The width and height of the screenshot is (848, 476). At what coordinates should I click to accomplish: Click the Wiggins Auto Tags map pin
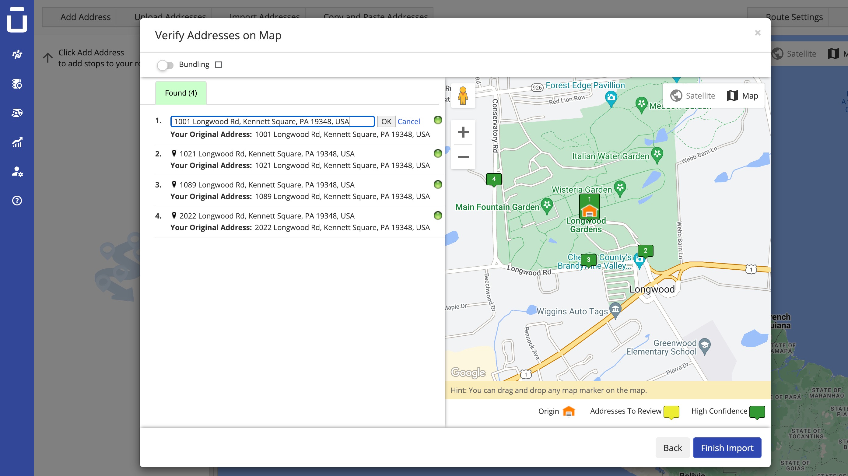[x=615, y=310]
